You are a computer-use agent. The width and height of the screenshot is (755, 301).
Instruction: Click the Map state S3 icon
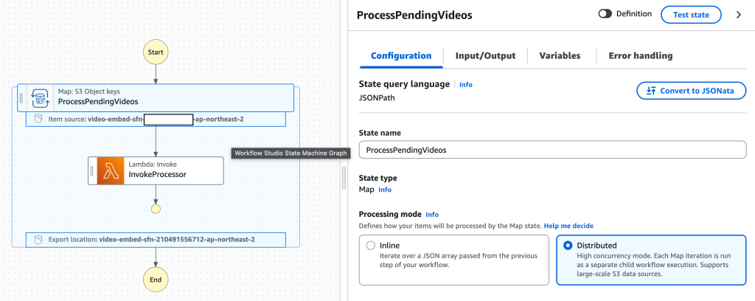point(40,97)
